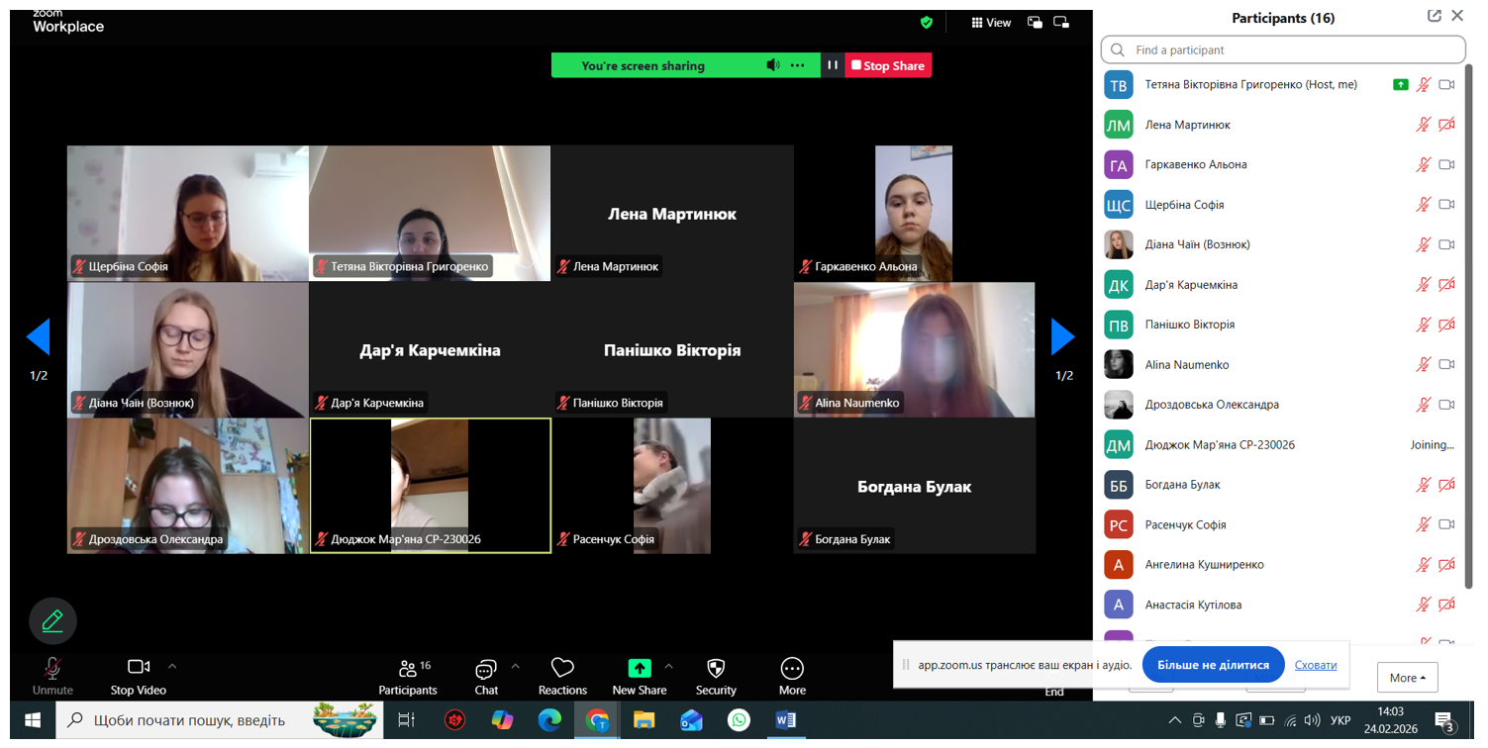Viewport: 1488px width, 748px height.
Task: Click the Participants panel scrollbar
Action: coord(1470,327)
